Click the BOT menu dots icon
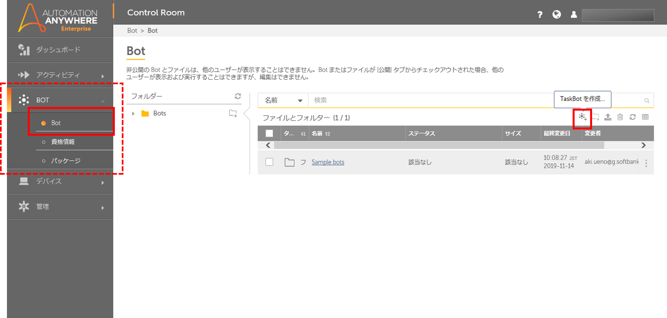This screenshot has height=318, width=667. coord(24,100)
